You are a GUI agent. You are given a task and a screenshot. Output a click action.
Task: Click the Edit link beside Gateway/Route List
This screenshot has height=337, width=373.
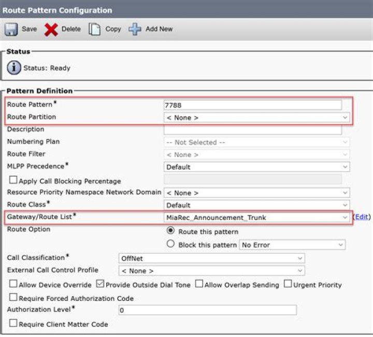point(362,218)
